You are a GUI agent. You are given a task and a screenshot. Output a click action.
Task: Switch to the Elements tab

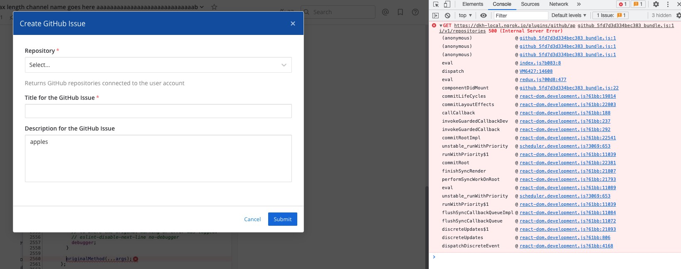point(473,4)
